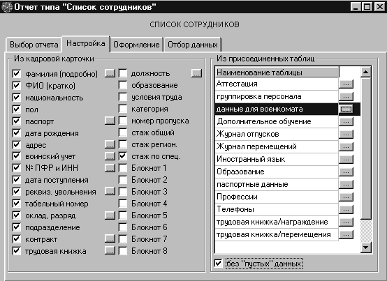Viewport: 387px width, 281px height.
Task: Open ellipsis button for Аттестация table
Action: coord(346,84)
